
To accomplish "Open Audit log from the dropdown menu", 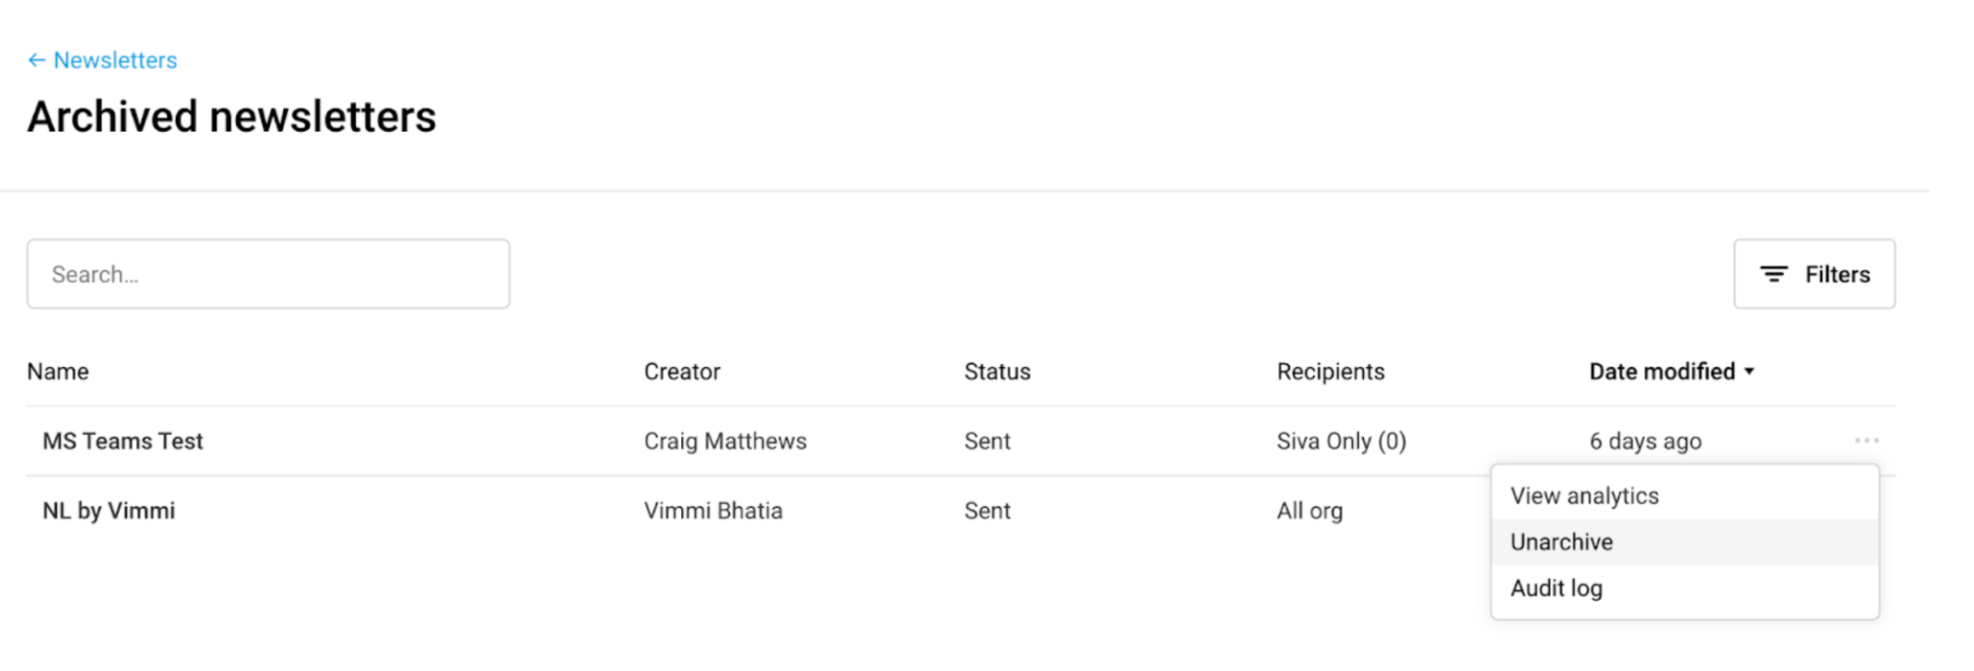I will point(1556,588).
